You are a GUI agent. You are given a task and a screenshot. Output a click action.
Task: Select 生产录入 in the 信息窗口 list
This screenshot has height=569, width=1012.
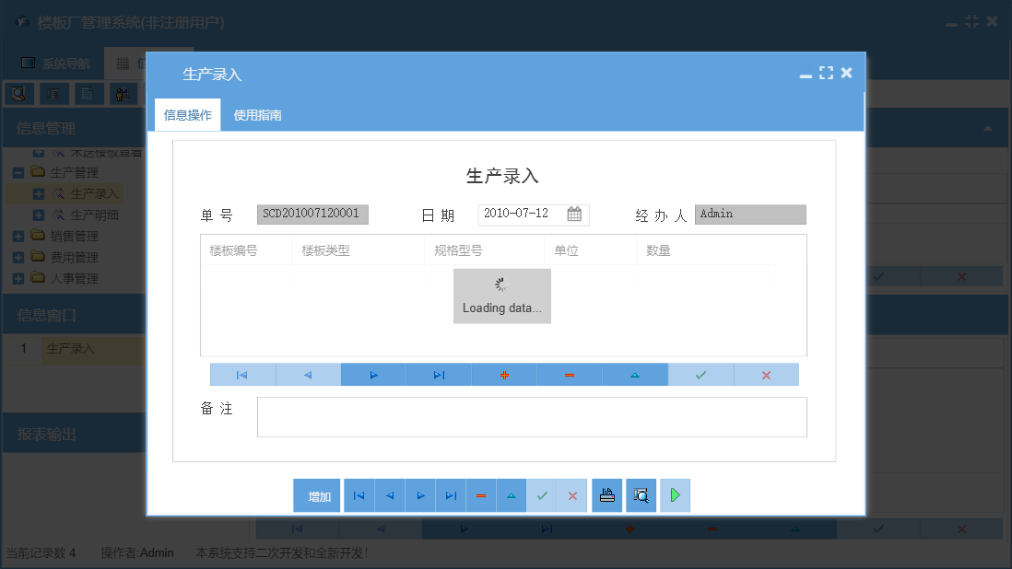72,351
